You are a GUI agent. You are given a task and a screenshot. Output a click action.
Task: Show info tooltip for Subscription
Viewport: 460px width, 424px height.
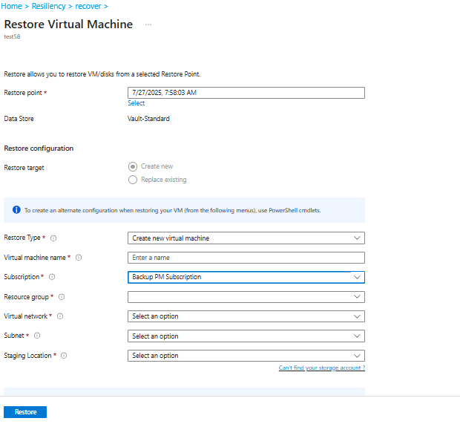[52, 277]
